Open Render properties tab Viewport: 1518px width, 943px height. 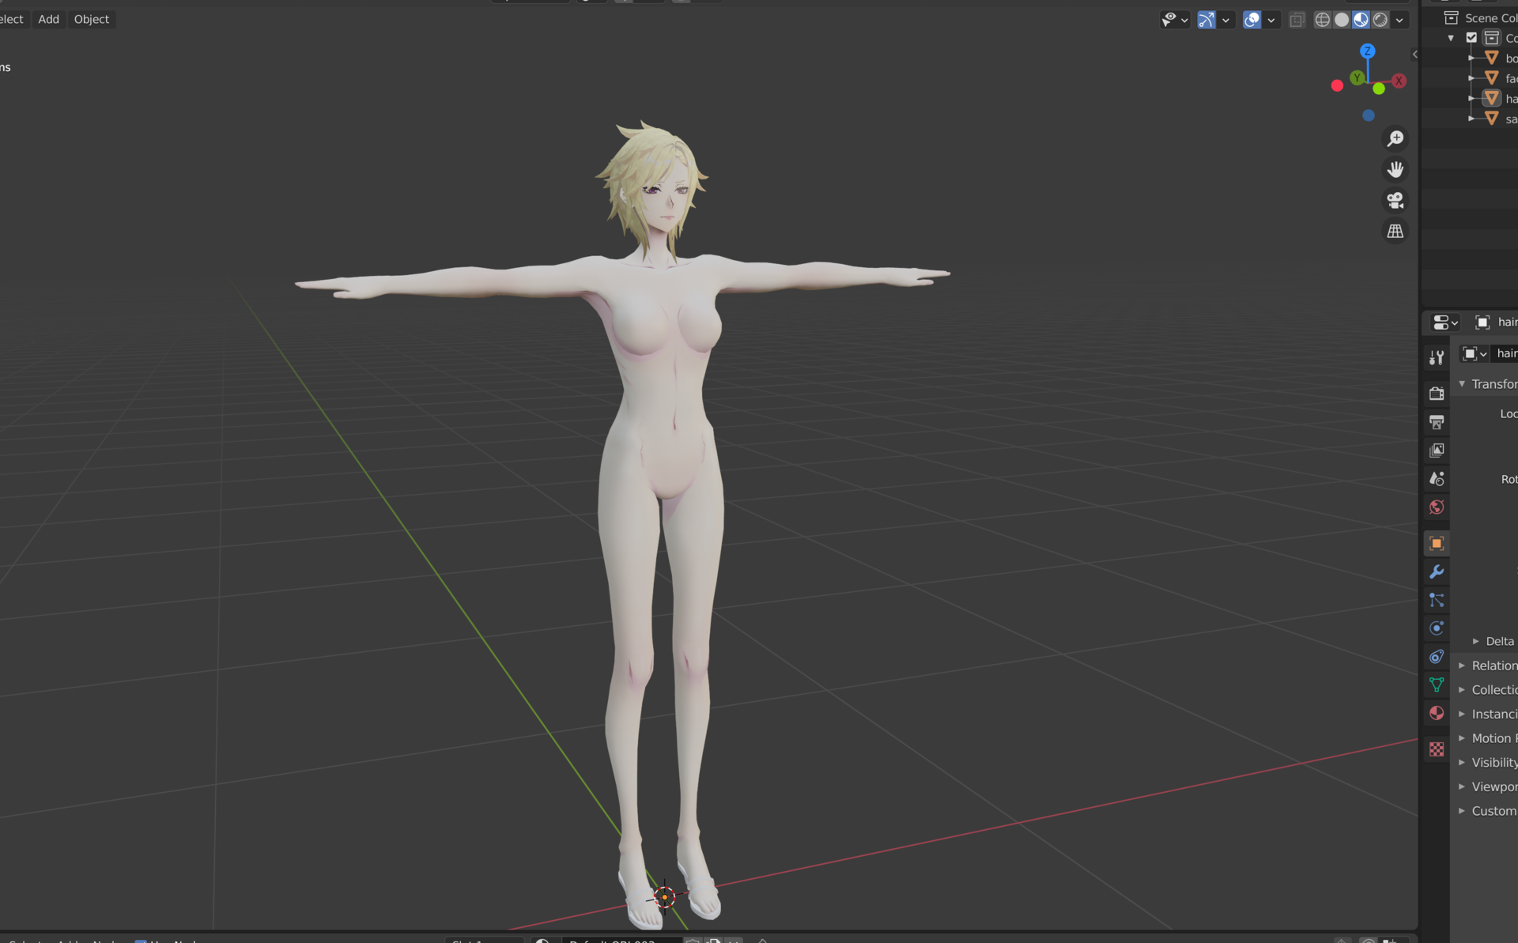coord(1437,394)
